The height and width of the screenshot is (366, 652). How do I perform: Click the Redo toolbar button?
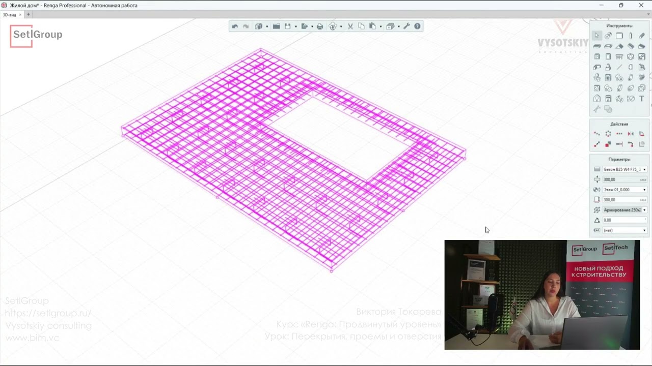coord(246,26)
